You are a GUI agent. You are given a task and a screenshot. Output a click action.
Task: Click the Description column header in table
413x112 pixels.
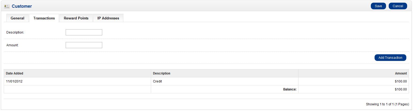coord(162,73)
